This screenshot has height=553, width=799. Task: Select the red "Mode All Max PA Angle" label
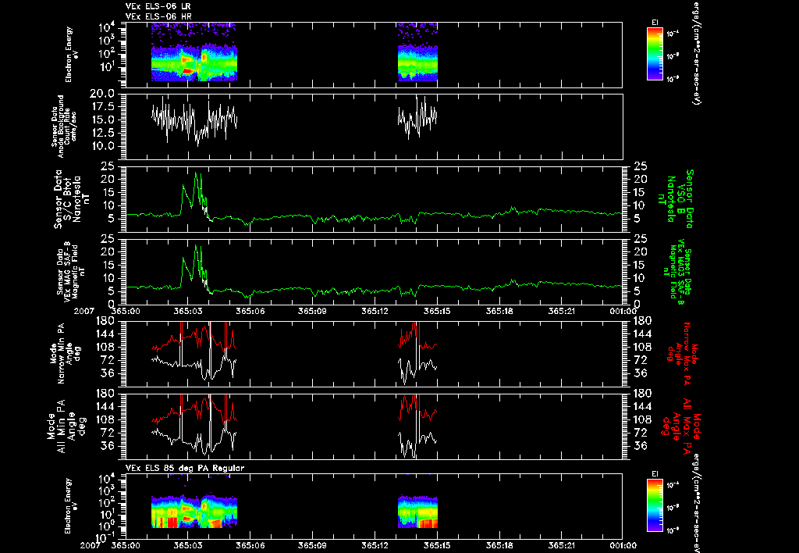point(680,426)
